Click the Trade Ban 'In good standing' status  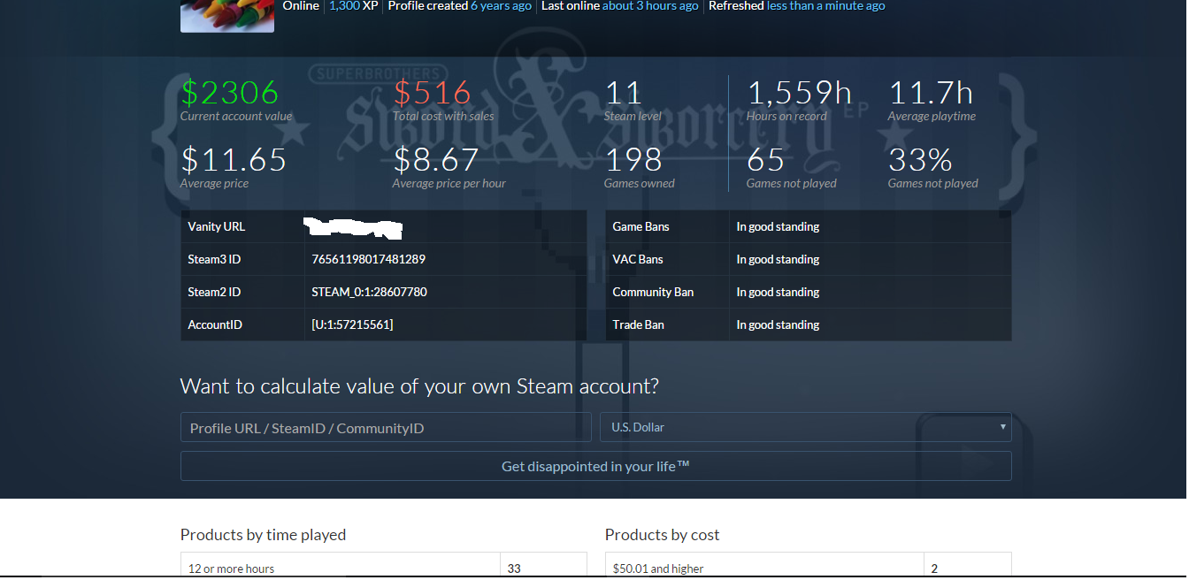point(778,324)
